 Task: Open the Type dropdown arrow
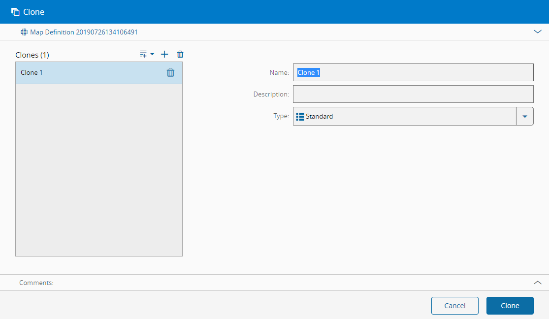[524, 117]
